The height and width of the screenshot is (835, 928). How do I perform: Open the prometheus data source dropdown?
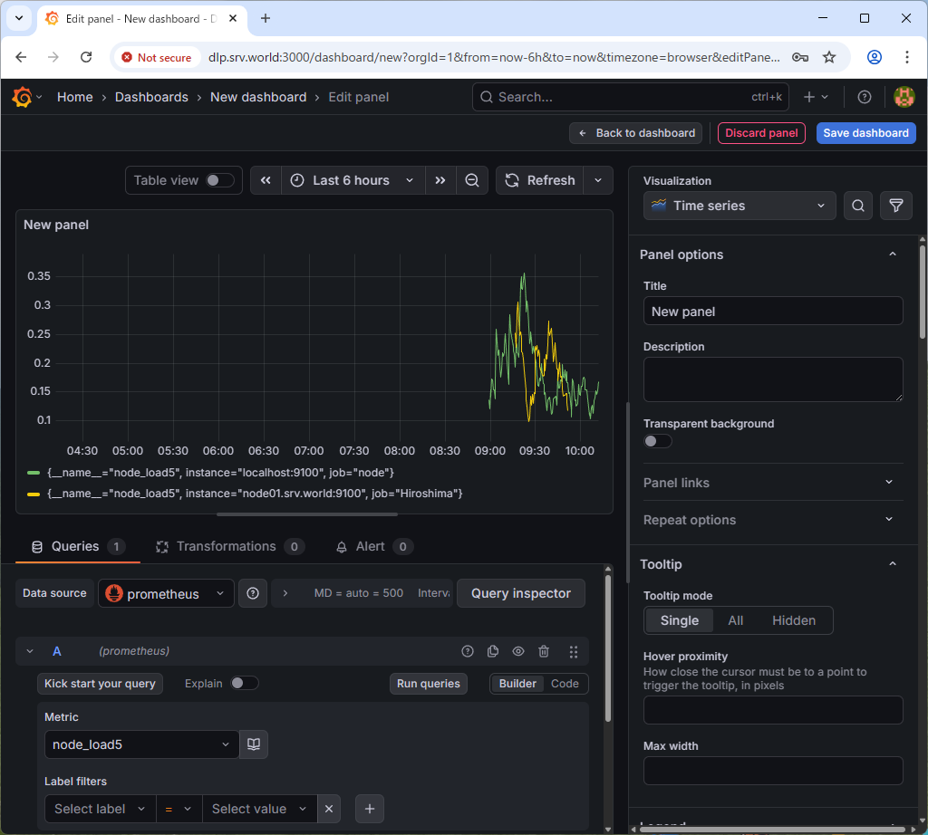(166, 593)
